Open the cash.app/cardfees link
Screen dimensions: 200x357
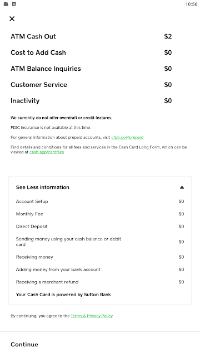(x=47, y=152)
